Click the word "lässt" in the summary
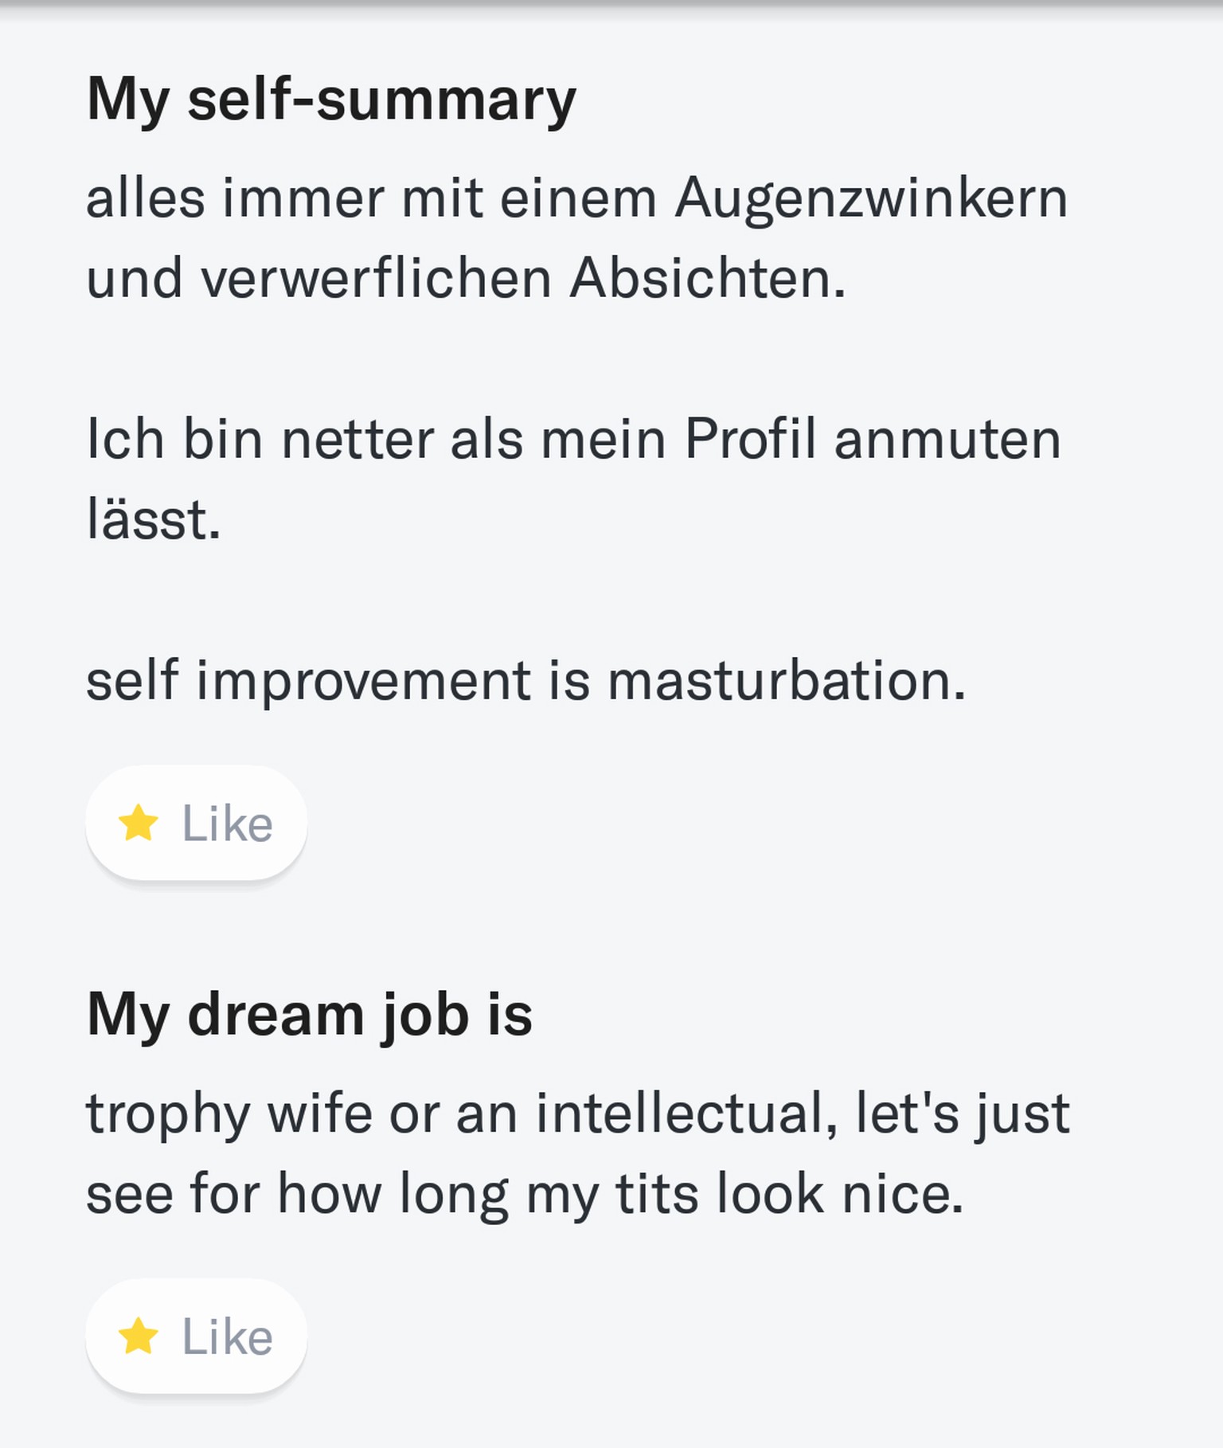 coord(153,521)
